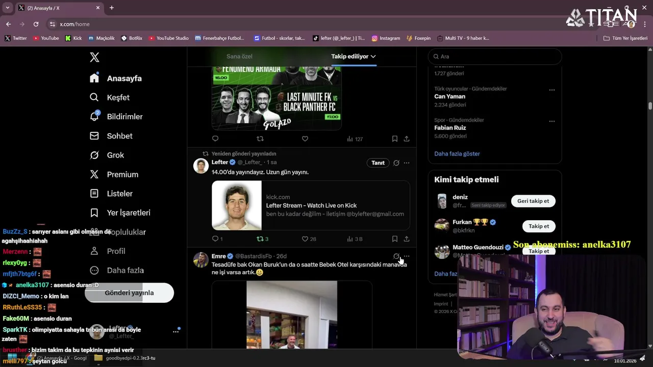Click Daha fazla göster in trends

click(457, 153)
